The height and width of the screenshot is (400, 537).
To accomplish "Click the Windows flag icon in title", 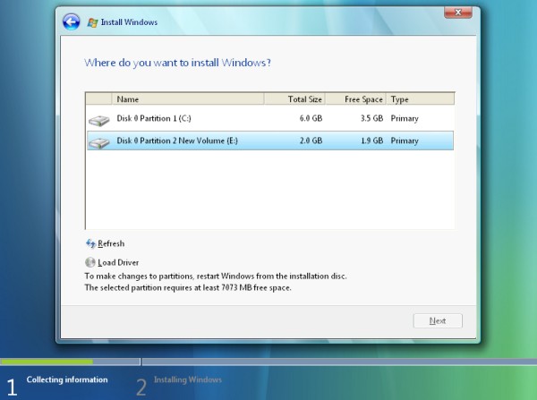I will click(92, 22).
